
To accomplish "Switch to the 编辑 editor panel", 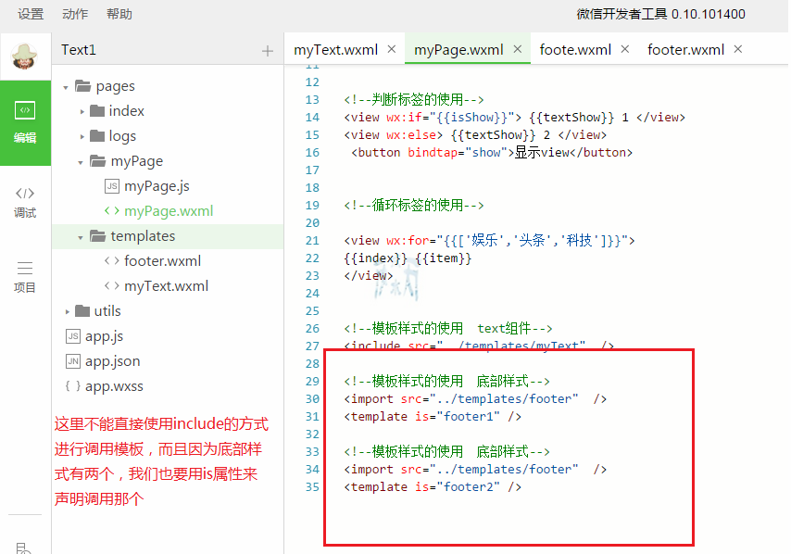I will pos(25,122).
